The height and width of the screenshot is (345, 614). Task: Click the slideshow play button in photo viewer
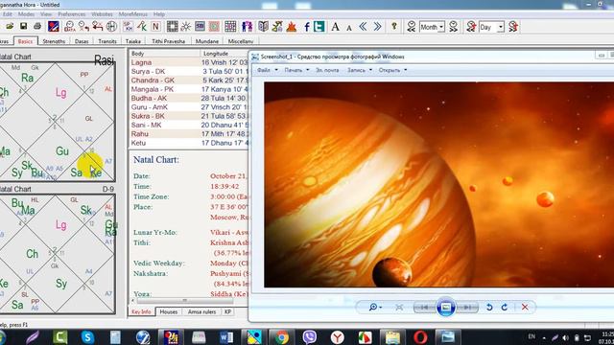point(445,308)
